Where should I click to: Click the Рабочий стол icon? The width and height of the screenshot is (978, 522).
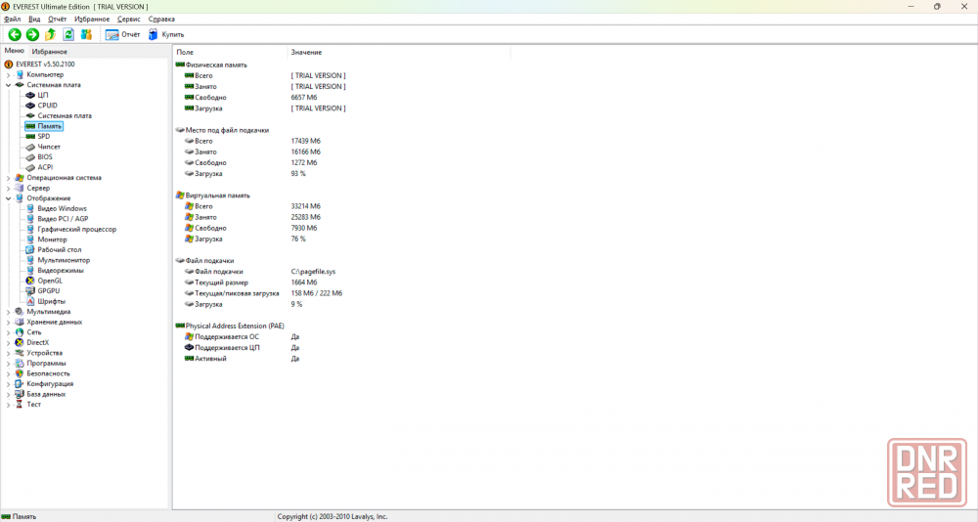coord(30,250)
